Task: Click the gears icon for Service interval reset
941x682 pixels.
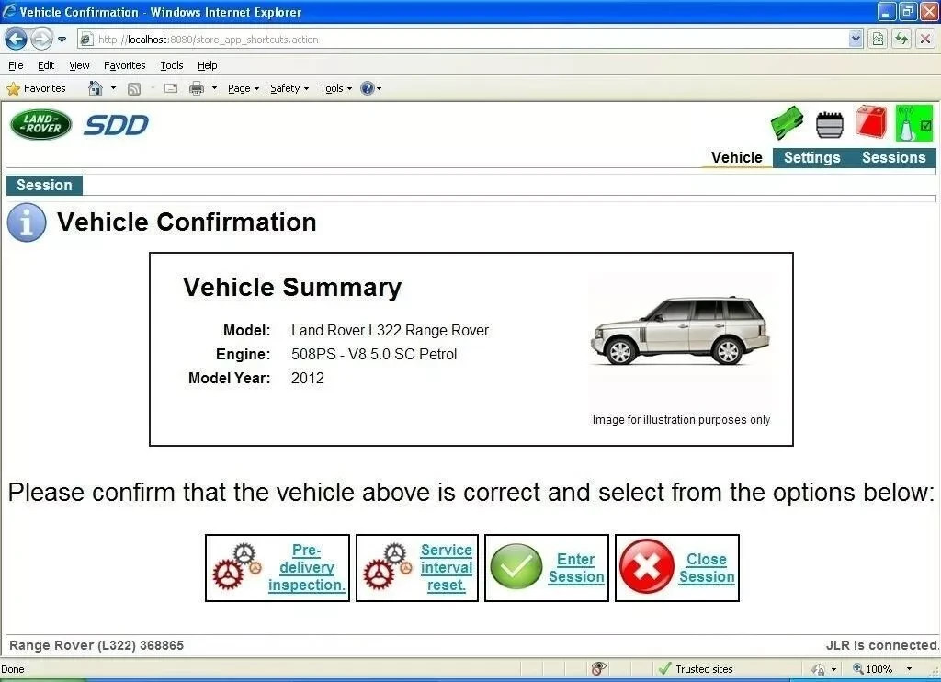Action: click(x=389, y=567)
